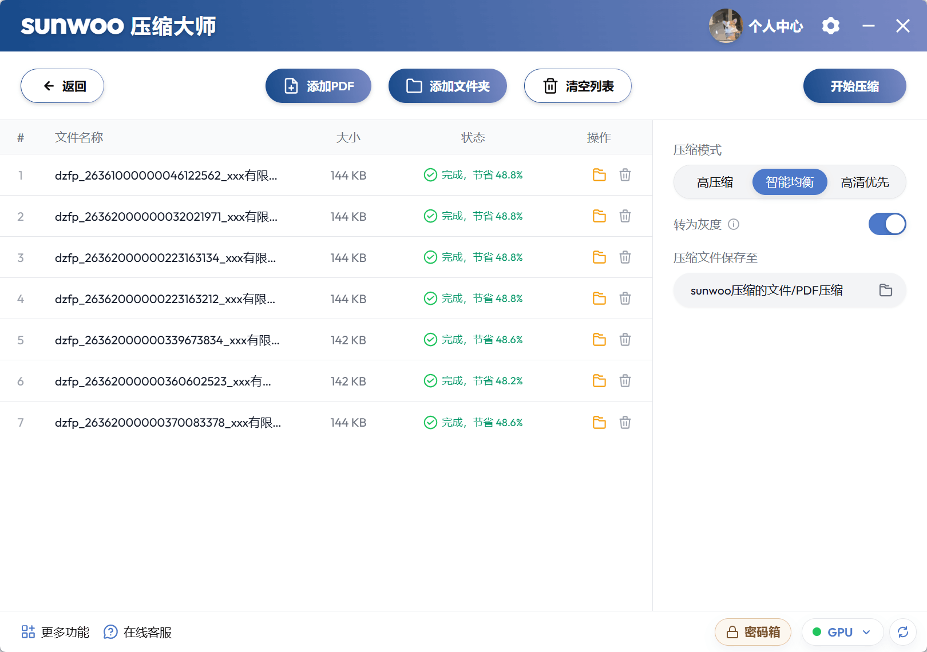The image size is (927, 652).
Task: Delete file ending 360602523 from list
Action: pyautogui.click(x=625, y=381)
